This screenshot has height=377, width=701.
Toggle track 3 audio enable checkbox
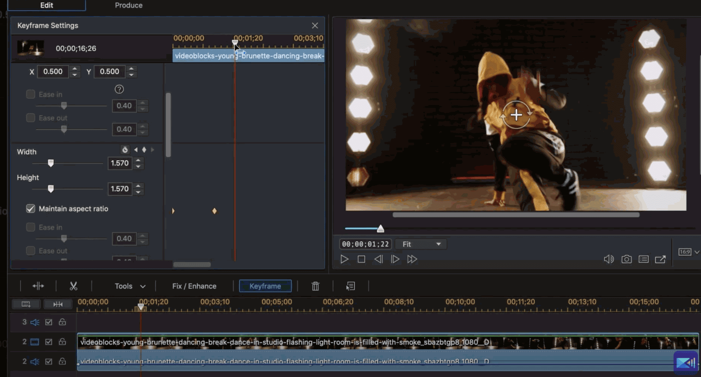click(x=49, y=322)
